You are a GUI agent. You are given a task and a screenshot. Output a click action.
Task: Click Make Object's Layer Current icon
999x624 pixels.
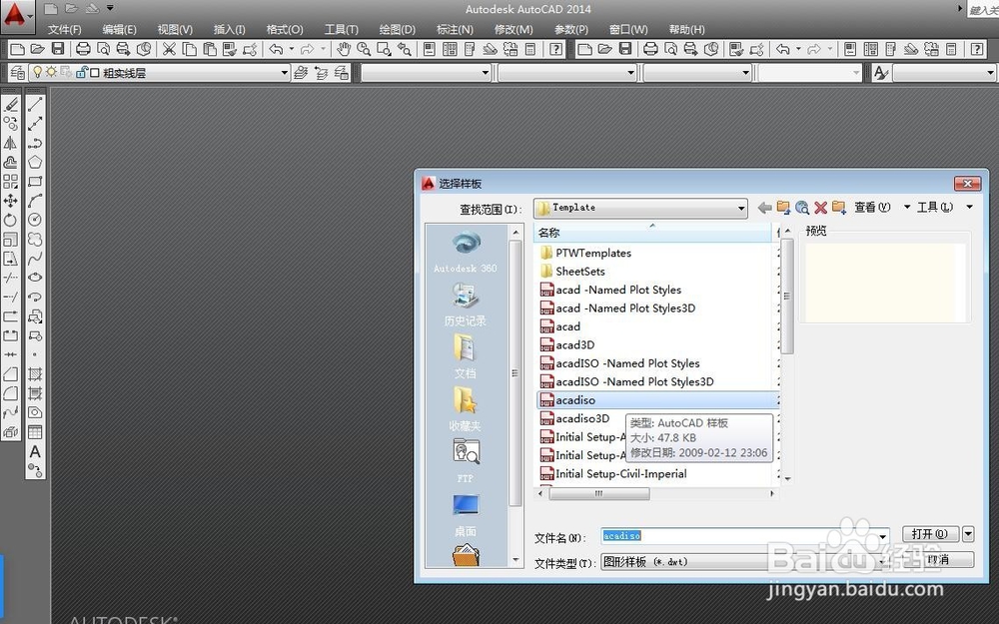[x=301, y=73]
